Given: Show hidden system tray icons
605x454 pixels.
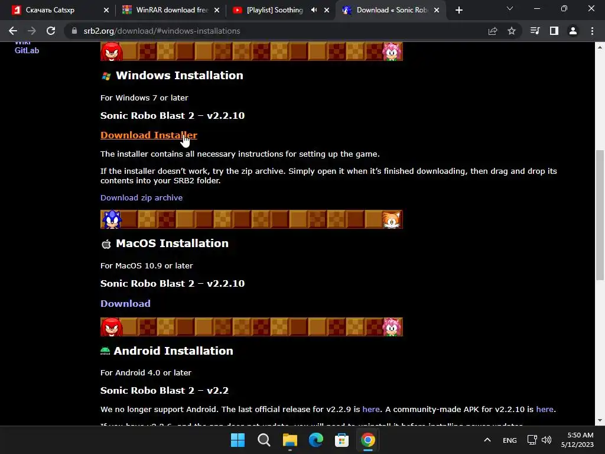Looking at the screenshot, I should coord(487,440).
